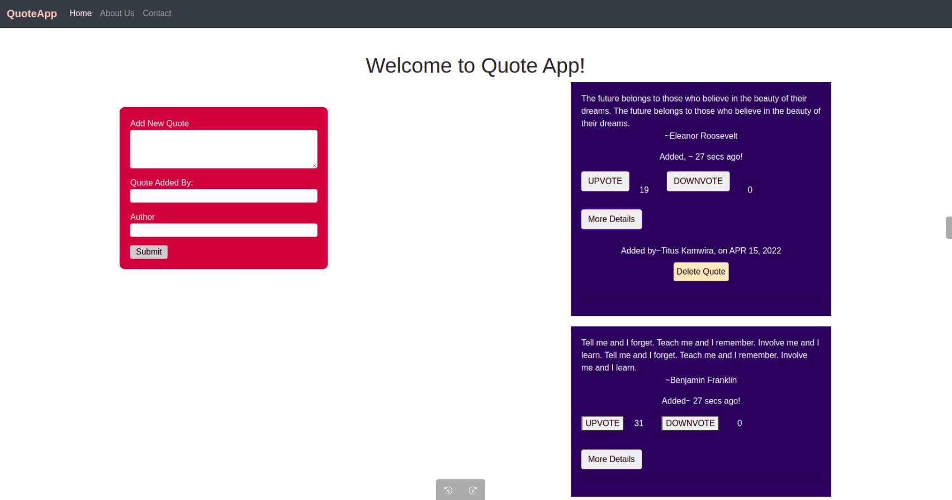
Task: Click the 'Tell me and I forget' quote text
Action: (700, 355)
